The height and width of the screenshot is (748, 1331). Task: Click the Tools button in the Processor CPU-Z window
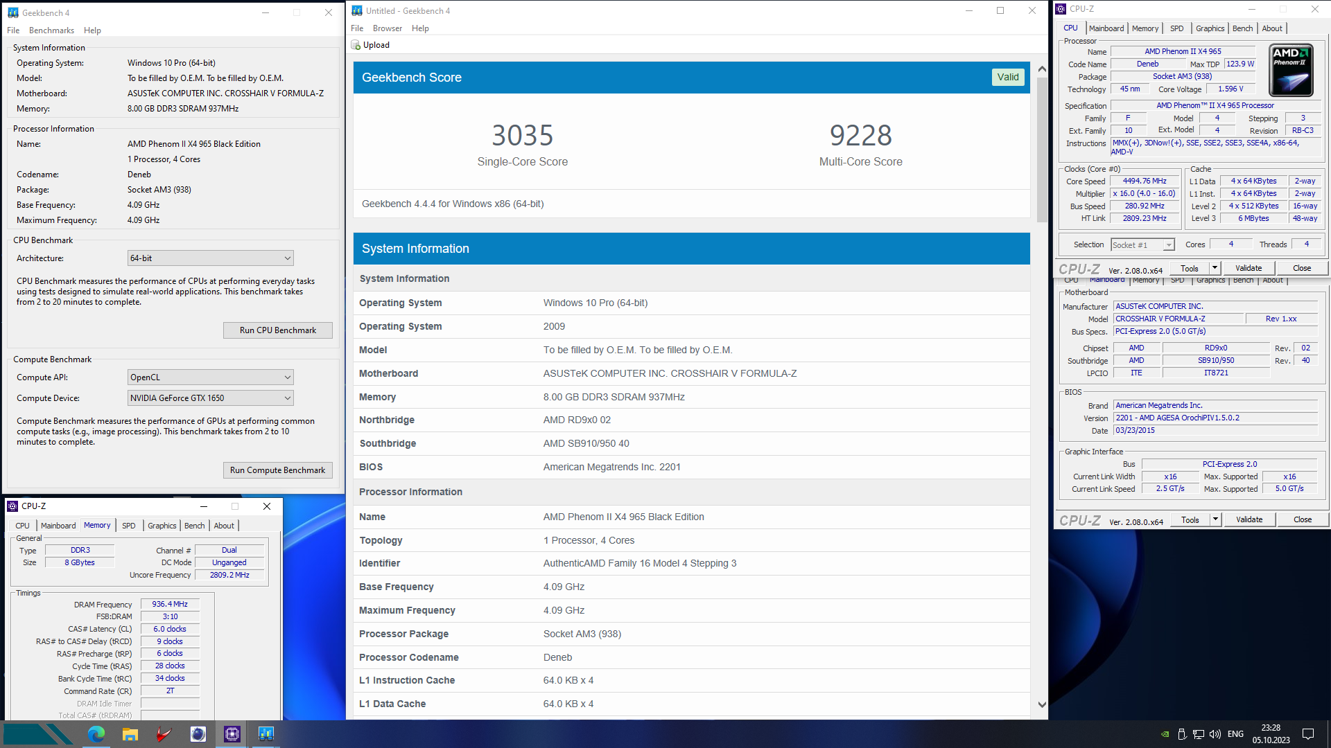click(1190, 268)
